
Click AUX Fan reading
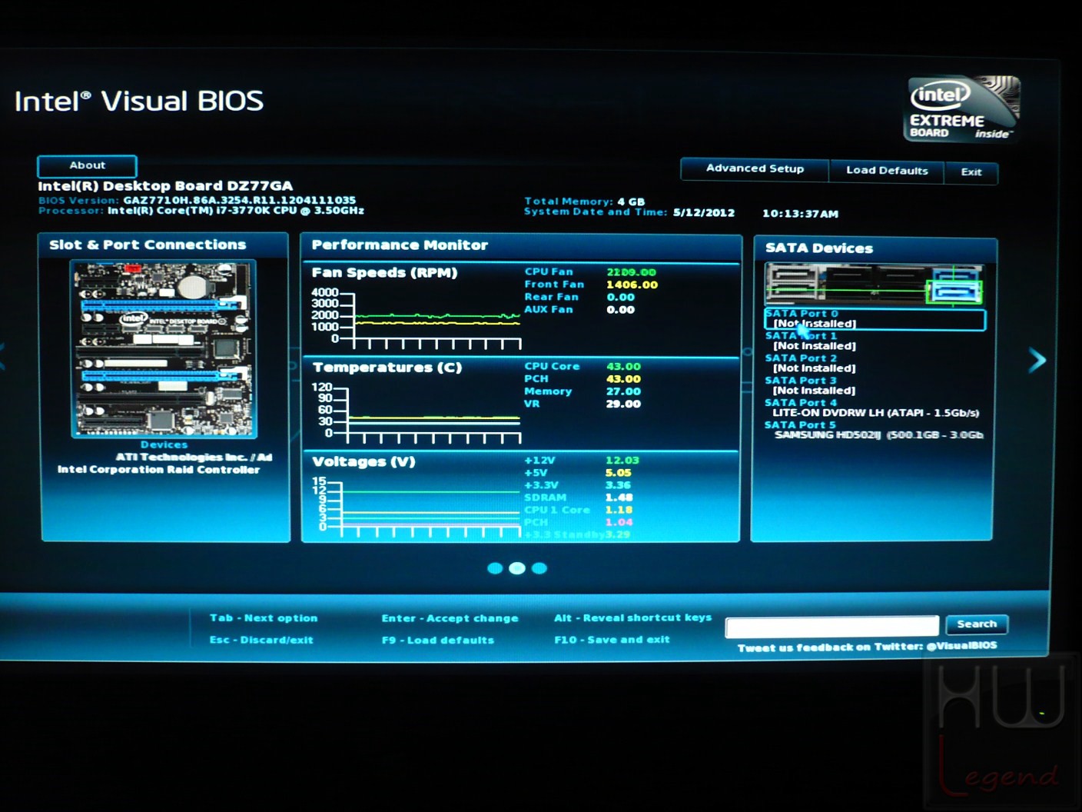click(579, 309)
